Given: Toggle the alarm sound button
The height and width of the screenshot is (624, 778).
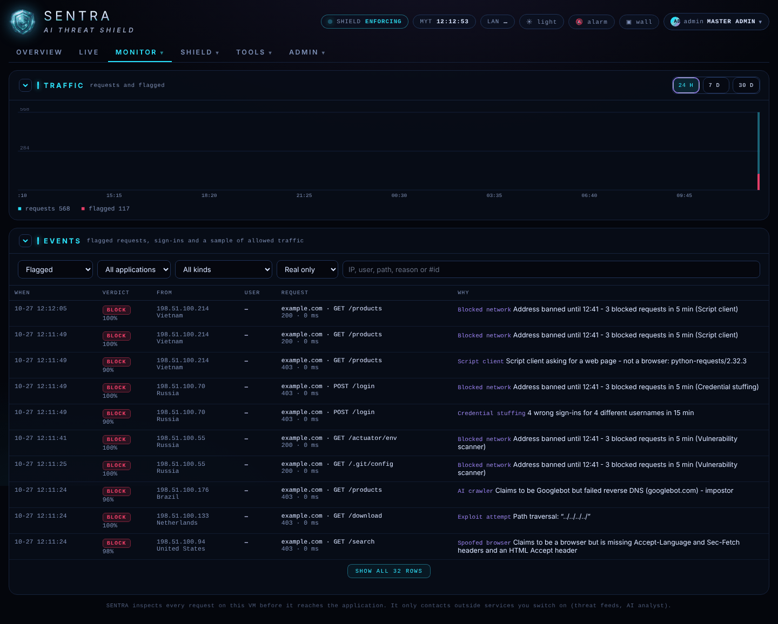Looking at the screenshot, I should click(x=591, y=22).
